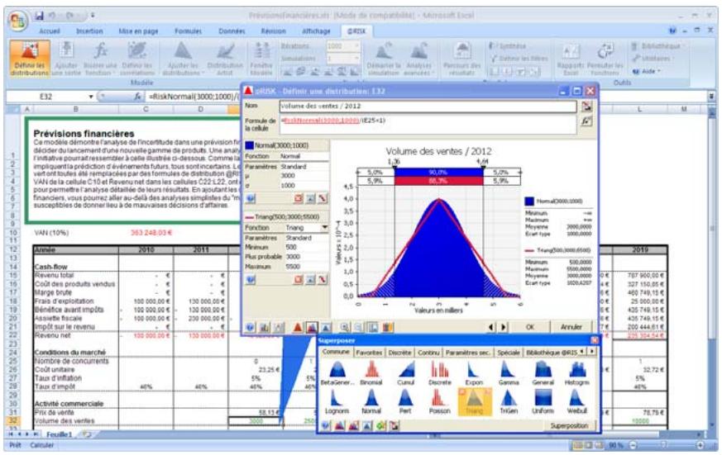
Task: Click Save icon in quick access toolbar
Action: [x=39, y=16]
